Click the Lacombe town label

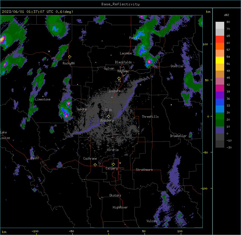(126, 53)
